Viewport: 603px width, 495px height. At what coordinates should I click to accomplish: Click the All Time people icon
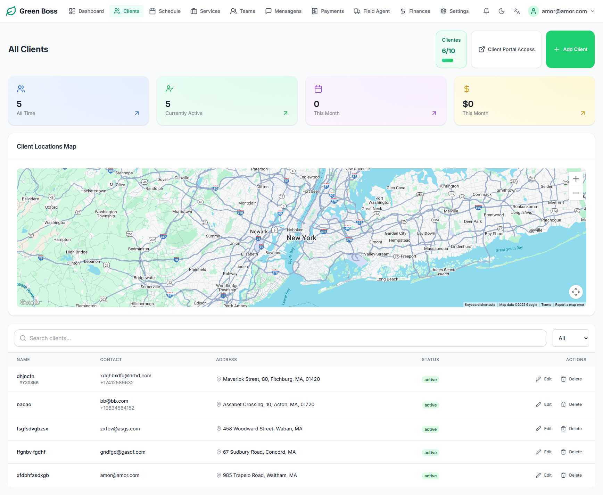point(21,89)
